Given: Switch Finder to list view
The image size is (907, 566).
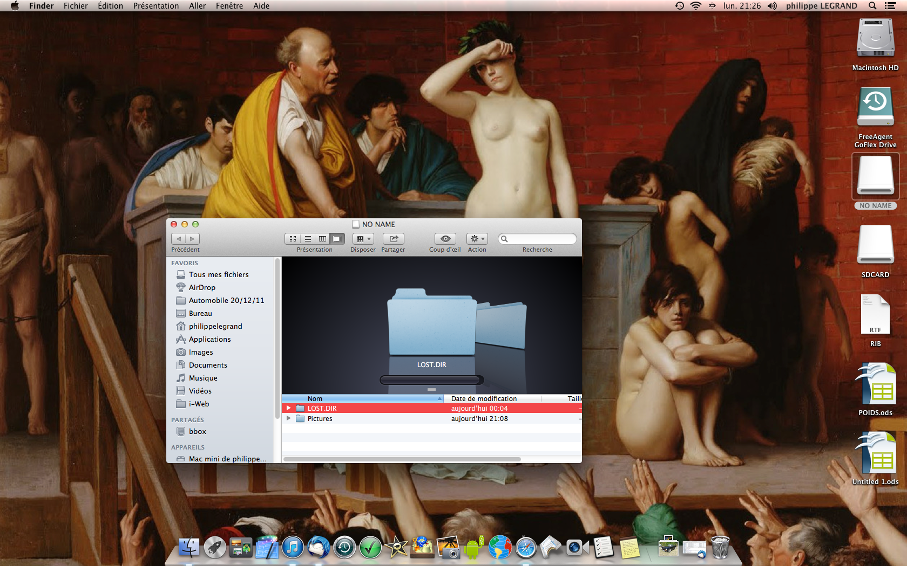Looking at the screenshot, I should coord(308,239).
